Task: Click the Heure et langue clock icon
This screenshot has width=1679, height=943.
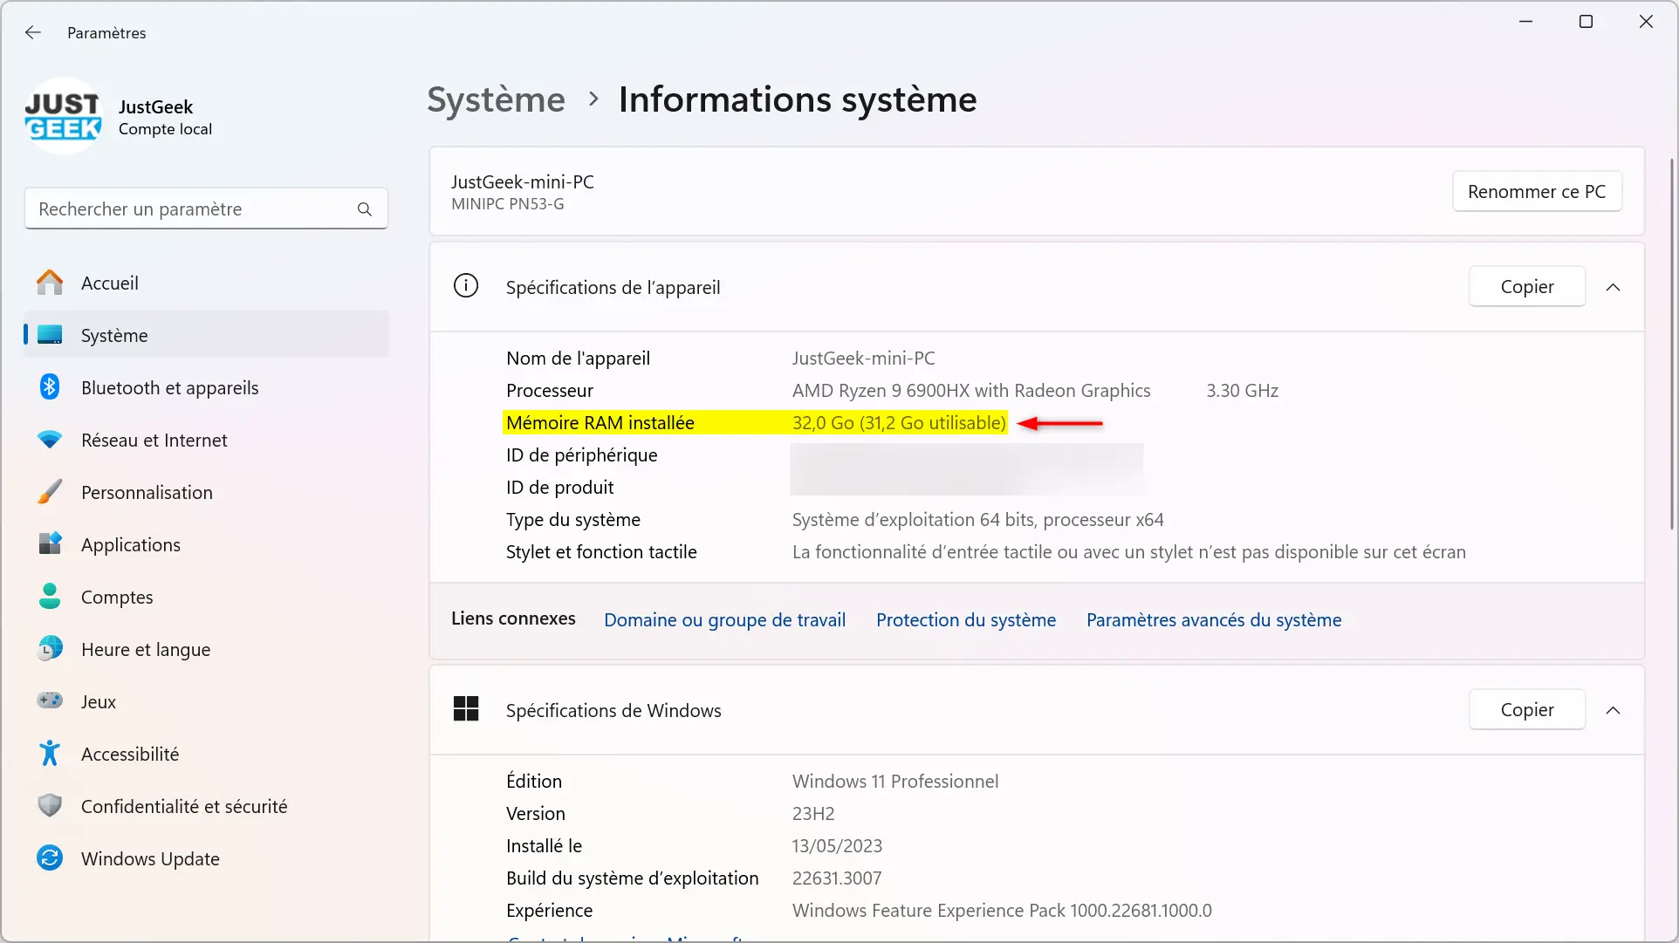Action: [50, 649]
